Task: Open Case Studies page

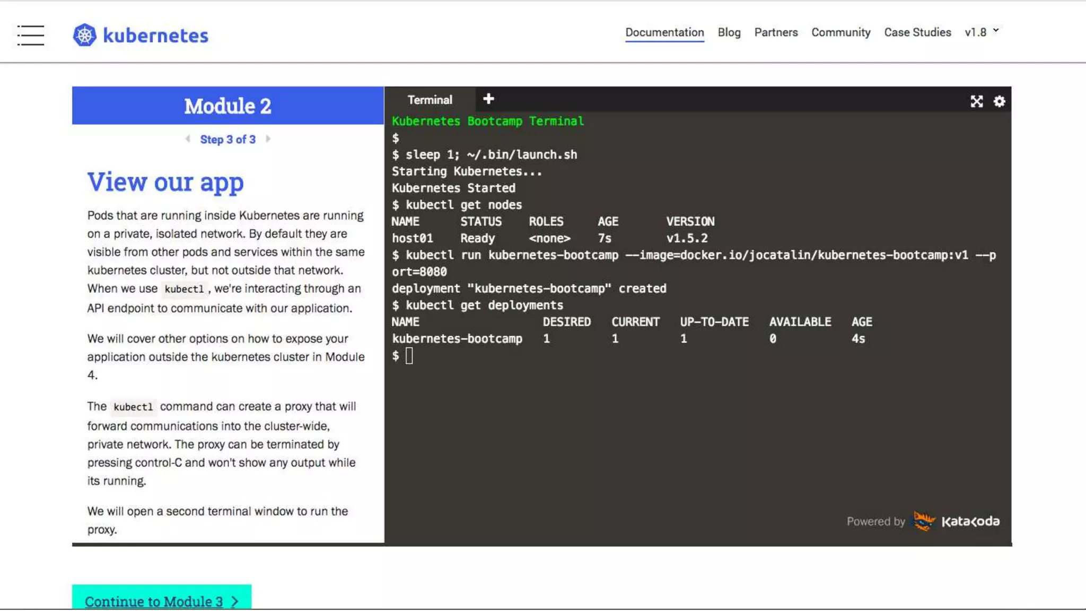Action: pos(917,32)
